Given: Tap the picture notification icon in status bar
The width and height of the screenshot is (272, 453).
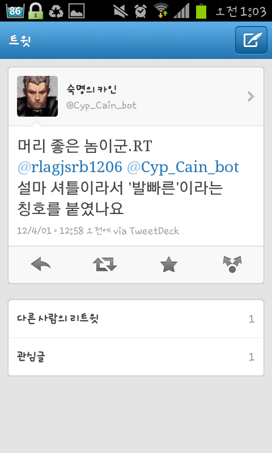Looking at the screenshot, I should [76, 11].
